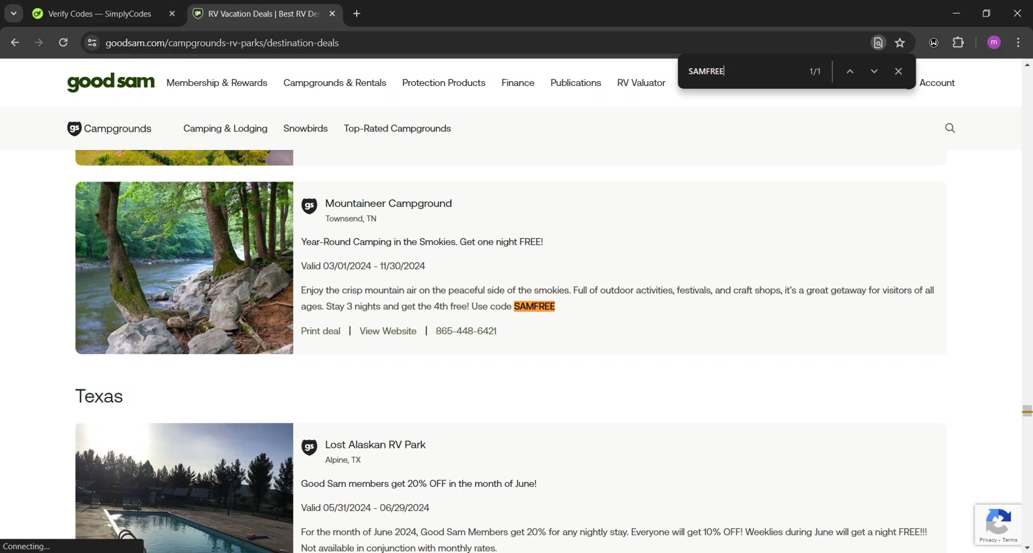Jump to next find result
Image resolution: width=1033 pixels, height=553 pixels.
(874, 72)
